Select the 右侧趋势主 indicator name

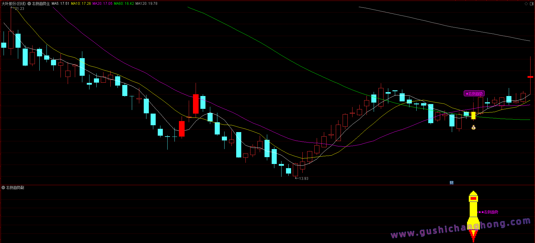click(x=41, y=4)
